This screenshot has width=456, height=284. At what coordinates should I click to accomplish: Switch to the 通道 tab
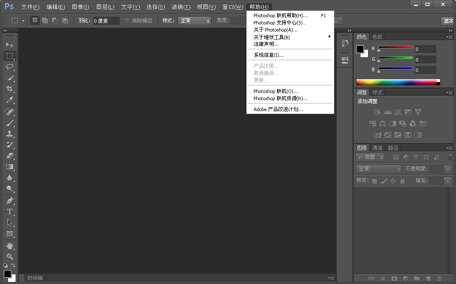[x=378, y=148]
